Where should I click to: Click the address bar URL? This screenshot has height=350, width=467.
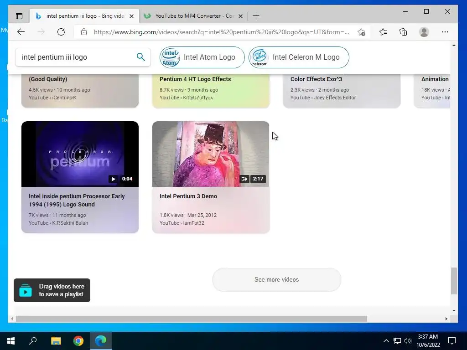[221, 32]
